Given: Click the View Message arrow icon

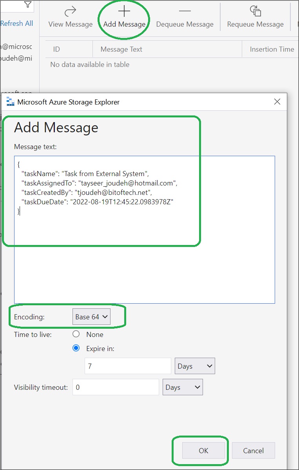Looking at the screenshot, I should click(x=70, y=11).
